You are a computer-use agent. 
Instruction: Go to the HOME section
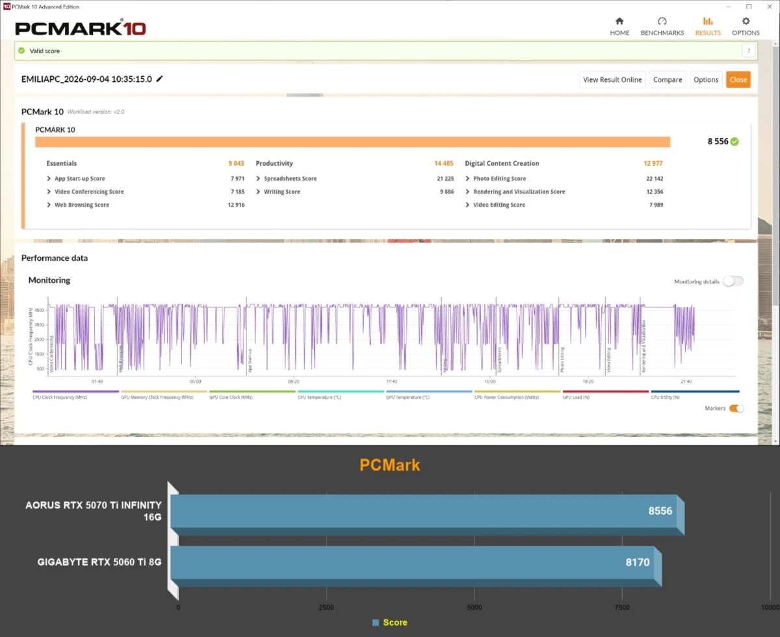coord(619,26)
